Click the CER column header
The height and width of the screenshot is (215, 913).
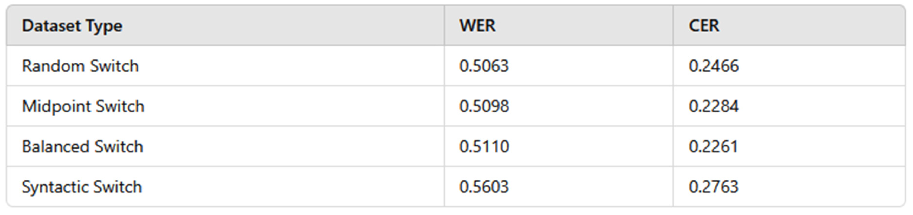[704, 26]
